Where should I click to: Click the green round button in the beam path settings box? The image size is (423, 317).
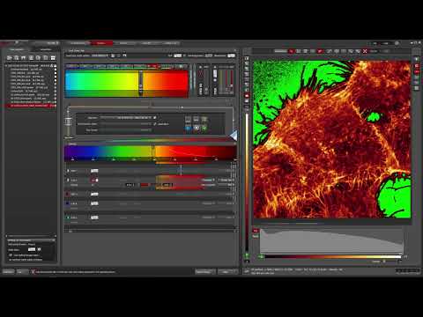(x=204, y=128)
